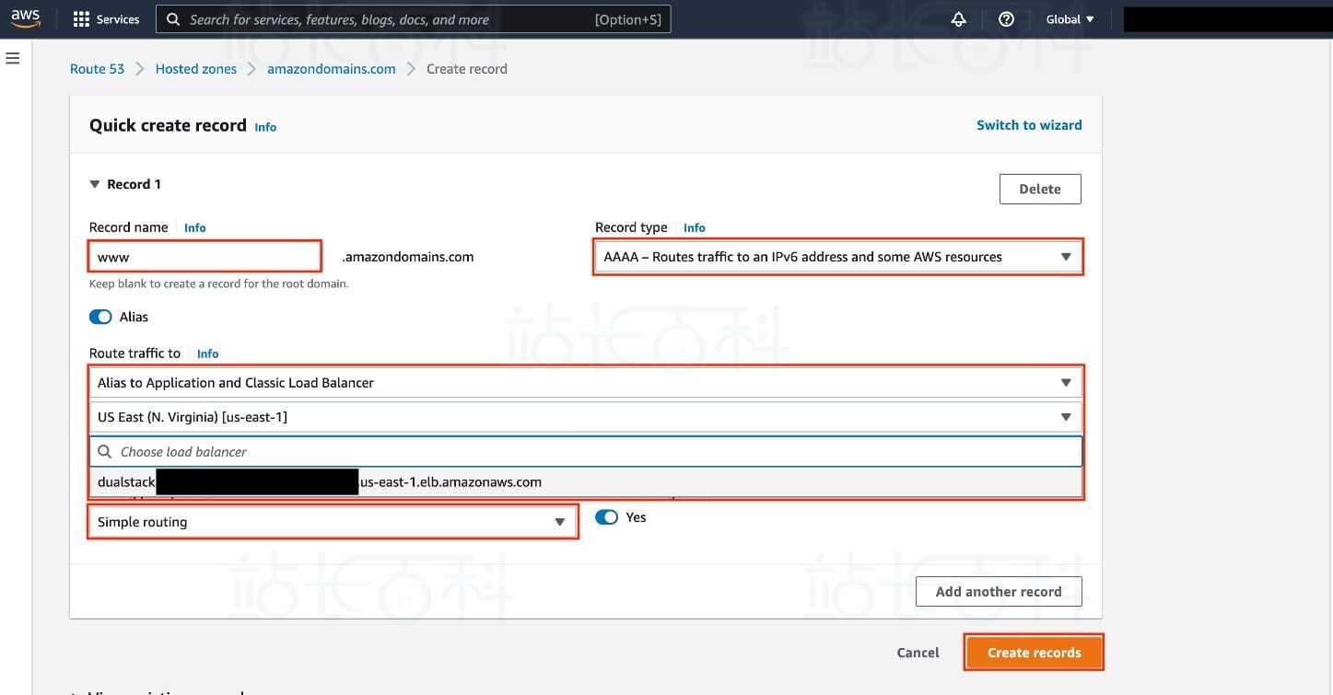Collapse the Record 1 section
1333x695 pixels.
94,184
